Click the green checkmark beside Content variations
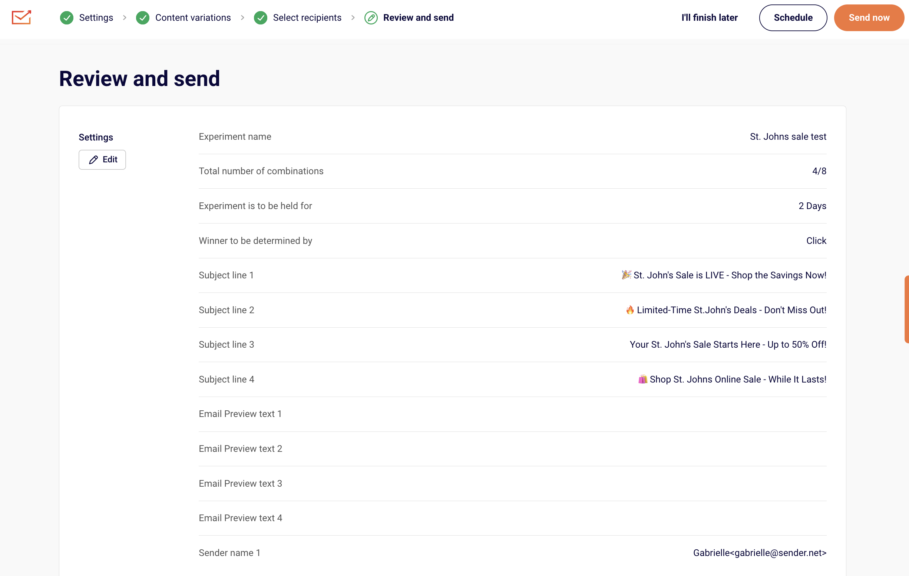Viewport: 909px width, 576px height. (143, 18)
